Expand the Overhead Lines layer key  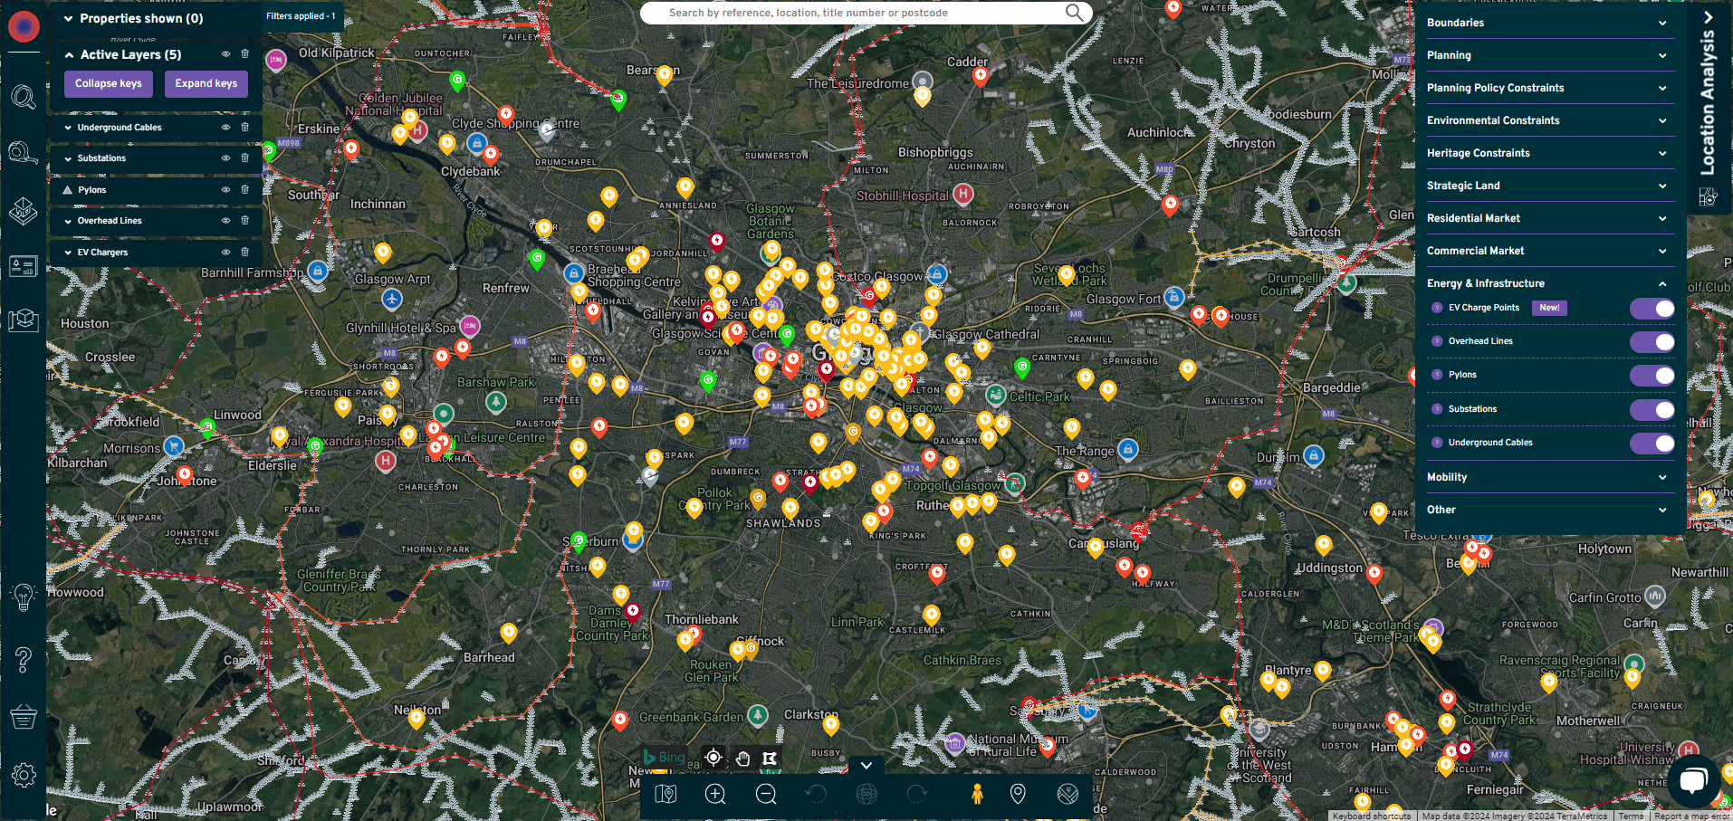pyautogui.click(x=68, y=221)
